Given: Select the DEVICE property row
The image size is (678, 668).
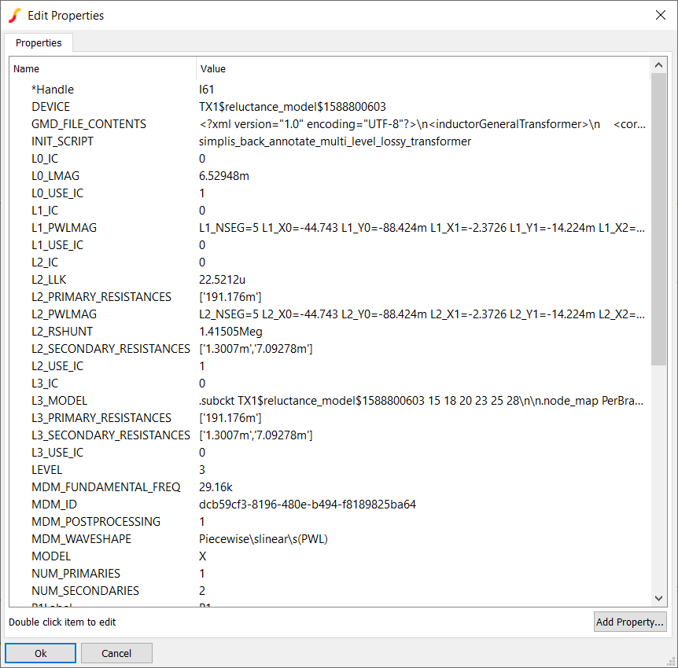Looking at the screenshot, I should [x=50, y=107].
